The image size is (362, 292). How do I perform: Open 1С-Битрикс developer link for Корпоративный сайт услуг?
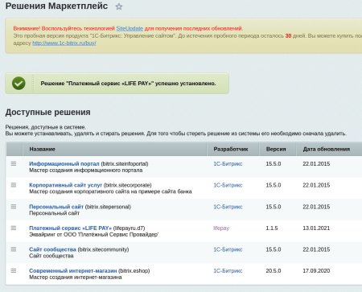pyautogui.click(x=228, y=185)
